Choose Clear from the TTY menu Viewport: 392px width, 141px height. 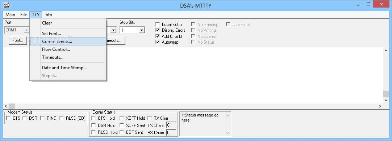(68, 23)
